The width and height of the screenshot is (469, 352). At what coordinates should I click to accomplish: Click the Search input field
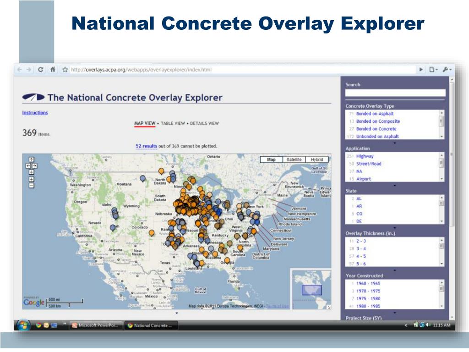(x=395, y=93)
